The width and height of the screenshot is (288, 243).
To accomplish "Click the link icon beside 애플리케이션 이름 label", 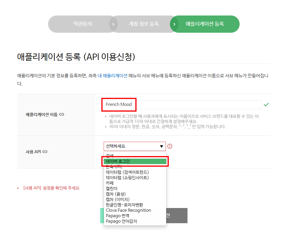I will [x=62, y=114].
